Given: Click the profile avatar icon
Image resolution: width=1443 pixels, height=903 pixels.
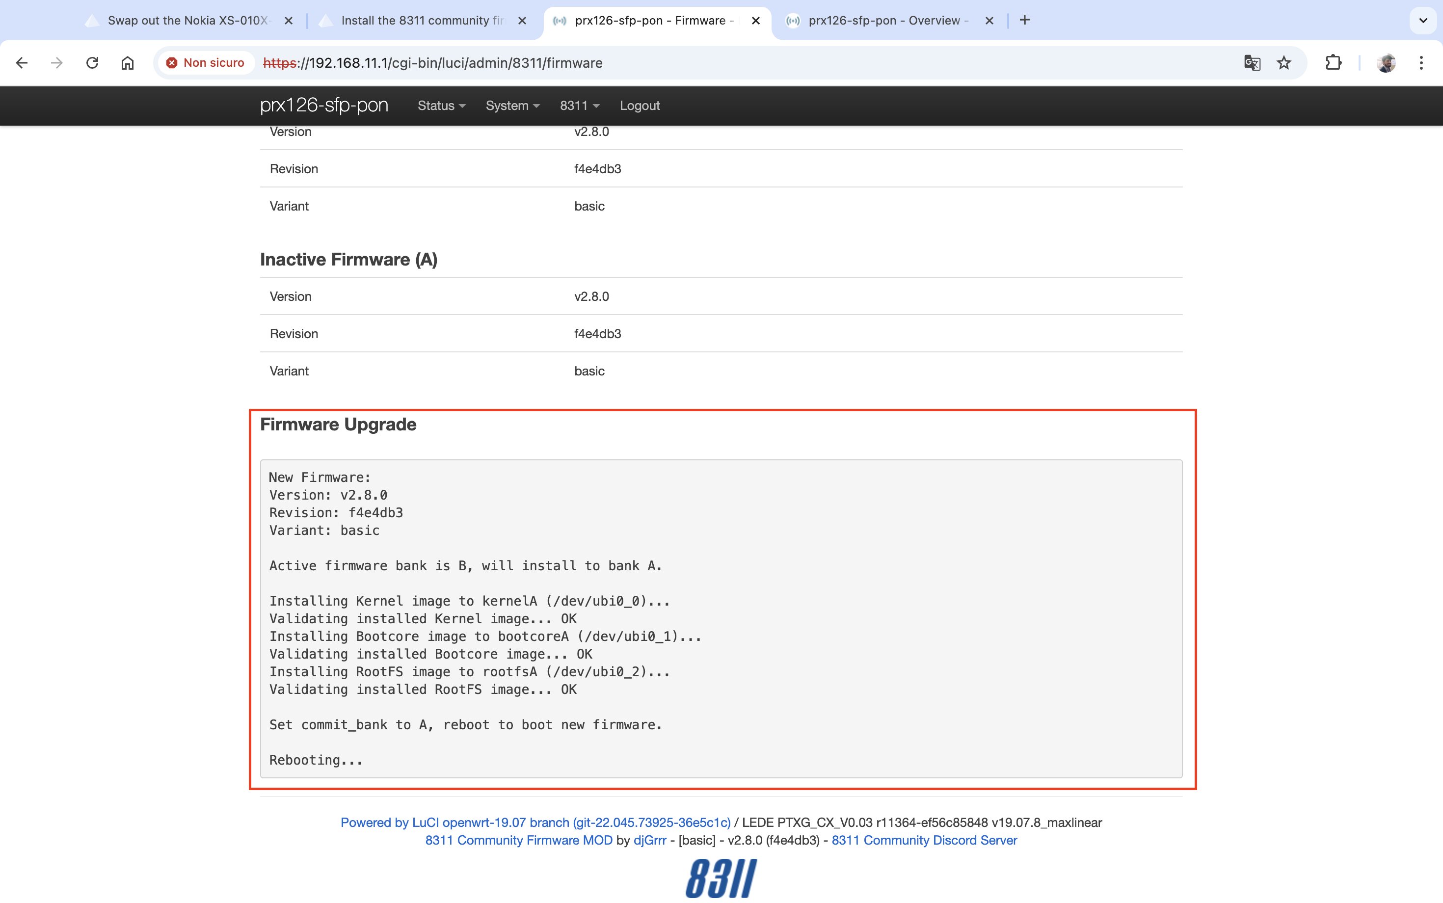Looking at the screenshot, I should (x=1386, y=63).
